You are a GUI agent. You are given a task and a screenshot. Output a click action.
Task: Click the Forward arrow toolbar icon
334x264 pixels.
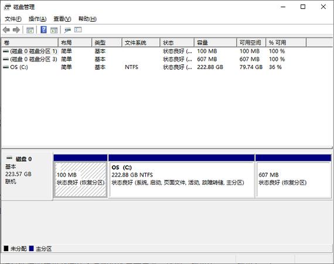click(x=16, y=30)
